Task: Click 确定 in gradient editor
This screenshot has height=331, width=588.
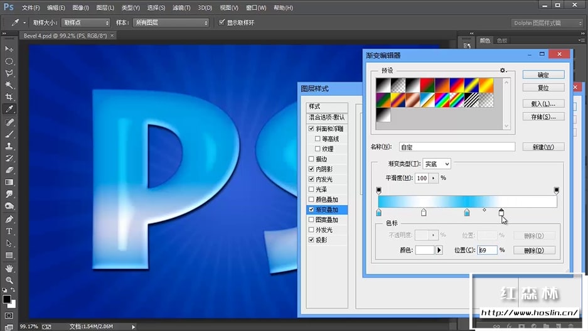Action: point(543,75)
